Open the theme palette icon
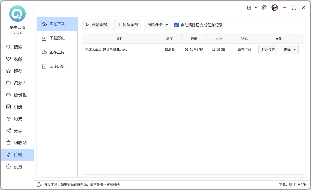This screenshot has width=311, height=190. tap(264, 8)
